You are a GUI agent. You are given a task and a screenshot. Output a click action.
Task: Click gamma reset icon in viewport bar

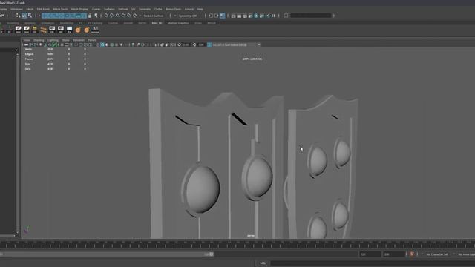(194, 44)
